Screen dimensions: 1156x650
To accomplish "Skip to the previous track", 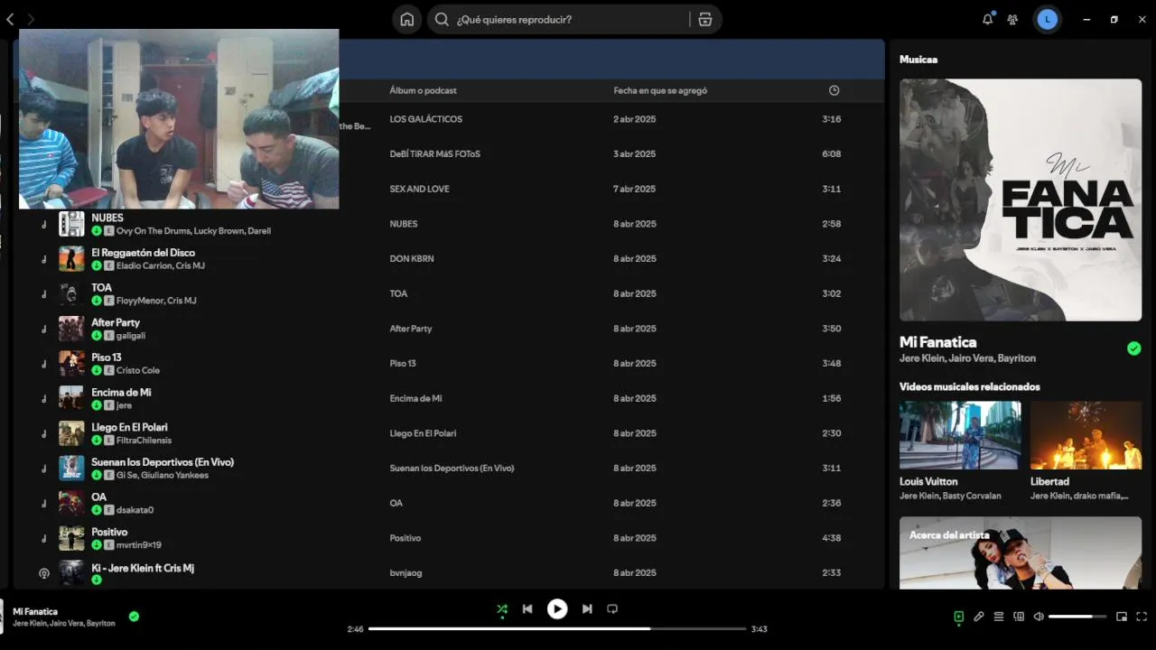I will pyautogui.click(x=527, y=609).
